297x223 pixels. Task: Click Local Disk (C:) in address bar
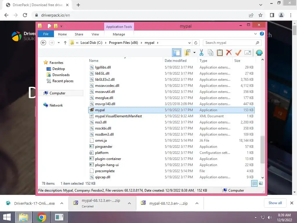tap(91, 43)
